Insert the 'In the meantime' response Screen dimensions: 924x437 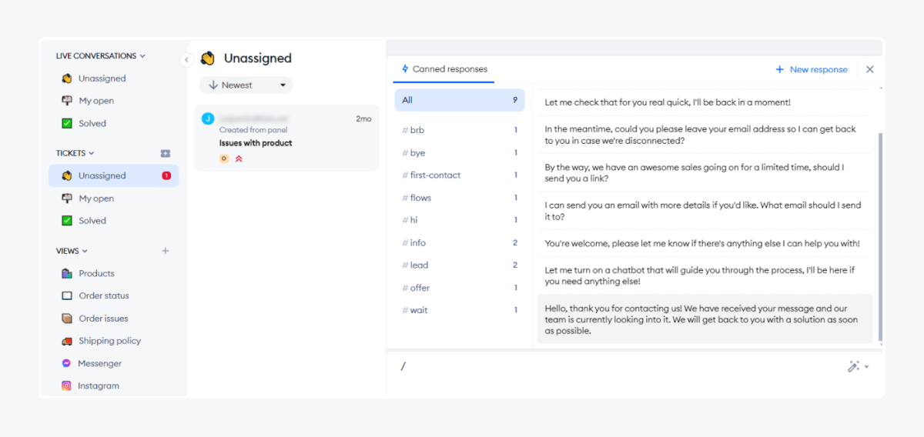coord(705,135)
